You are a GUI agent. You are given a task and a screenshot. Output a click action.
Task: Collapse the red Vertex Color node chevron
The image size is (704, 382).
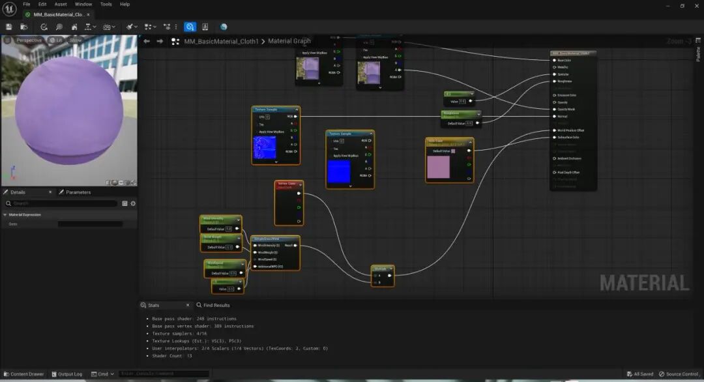click(300, 184)
